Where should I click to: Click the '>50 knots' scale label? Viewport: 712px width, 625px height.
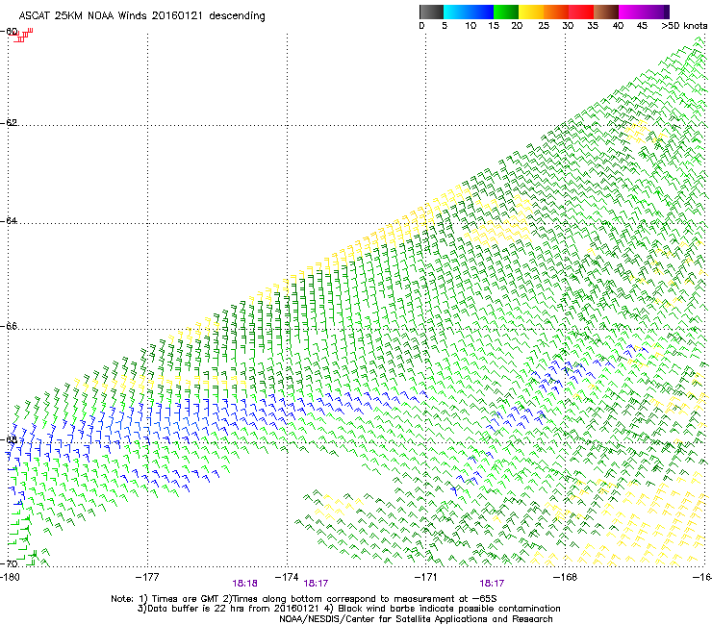[684, 26]
